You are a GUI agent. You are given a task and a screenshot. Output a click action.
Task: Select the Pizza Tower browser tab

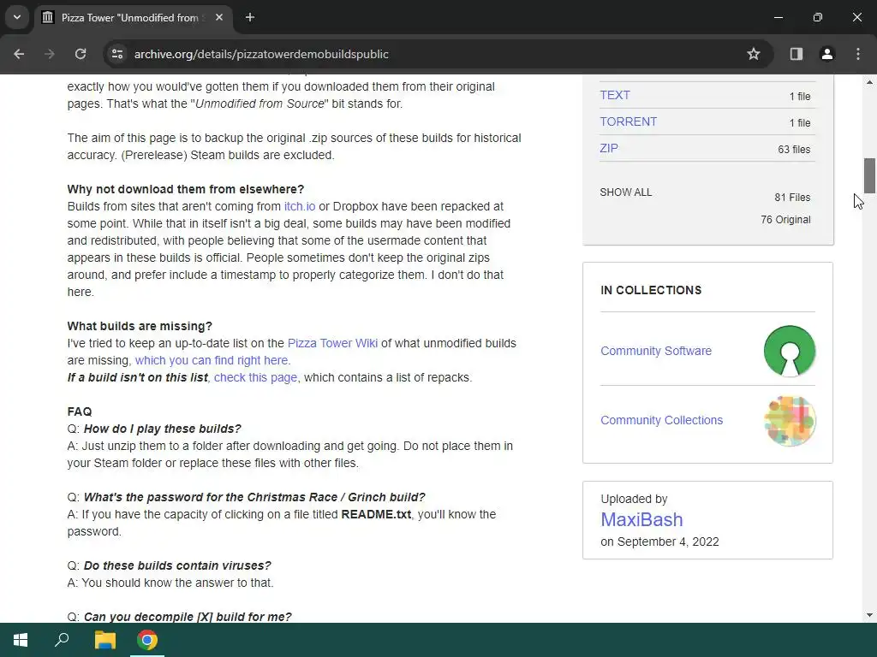point(133,17)
